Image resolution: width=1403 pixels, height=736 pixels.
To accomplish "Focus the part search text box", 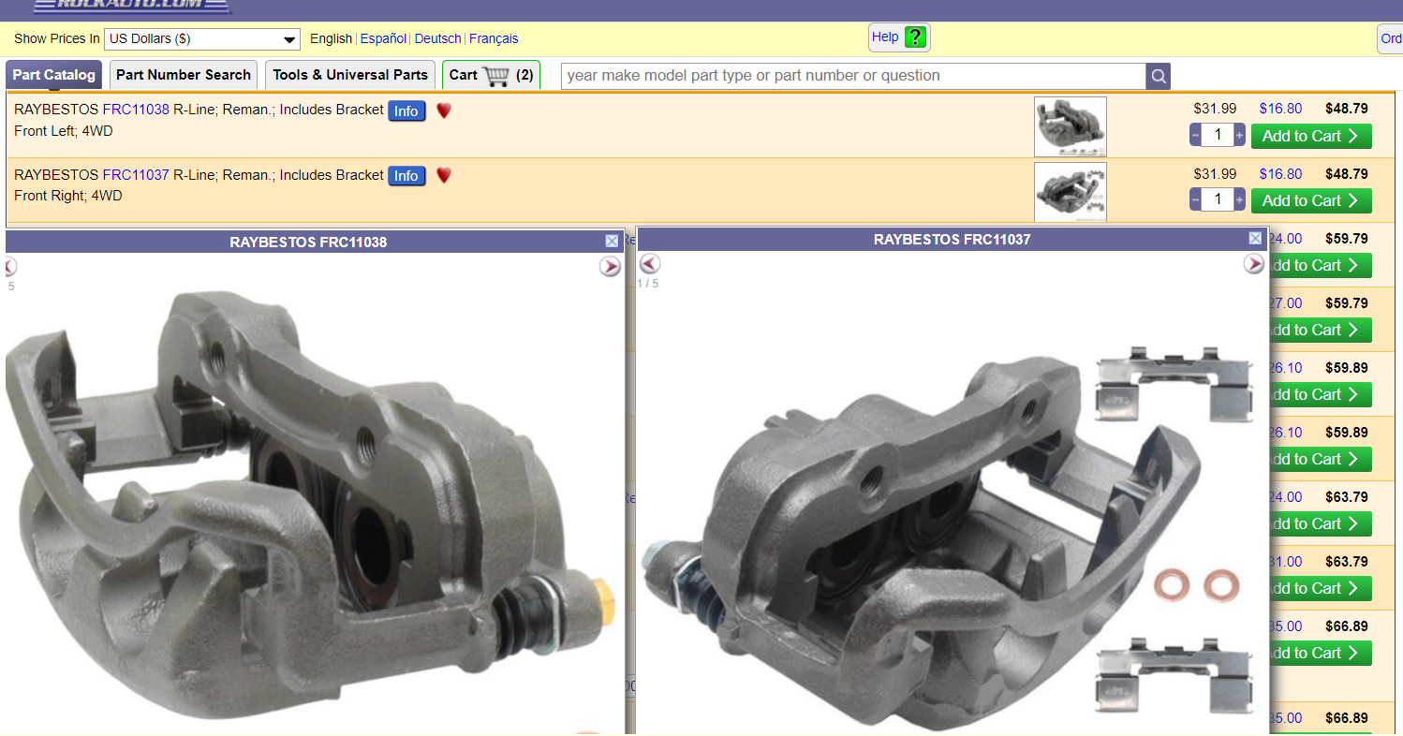I will pyautogui.click(x=853, y=76).
